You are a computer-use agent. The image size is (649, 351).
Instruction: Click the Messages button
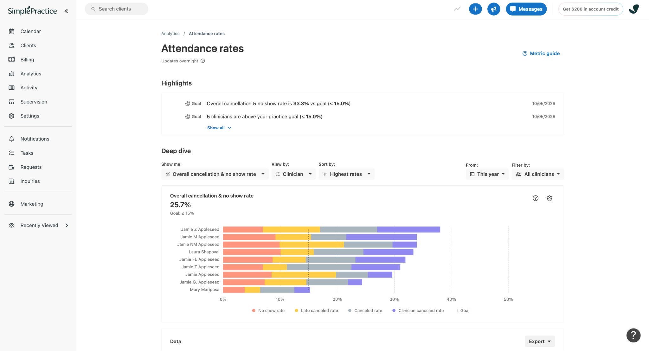(x=526, y=9)
